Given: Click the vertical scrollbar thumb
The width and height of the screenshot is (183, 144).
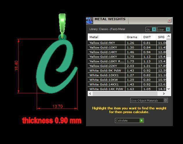Looking at the screenshot, I should pos(169,48).
